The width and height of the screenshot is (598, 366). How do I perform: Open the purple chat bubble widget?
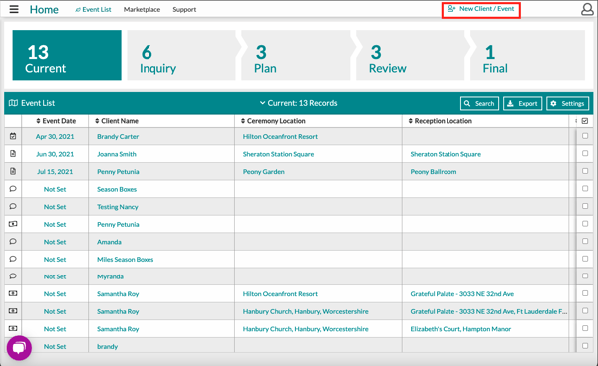coord(19,348)
